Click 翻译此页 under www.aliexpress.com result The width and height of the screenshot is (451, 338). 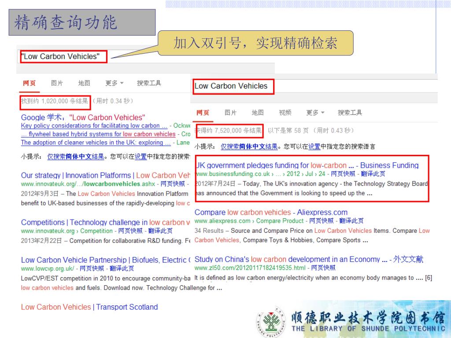click(x=351, y=221)
